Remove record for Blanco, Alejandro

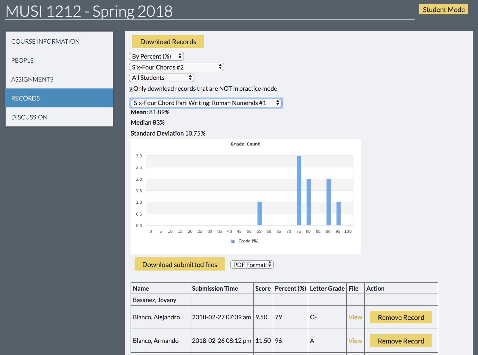401,317
